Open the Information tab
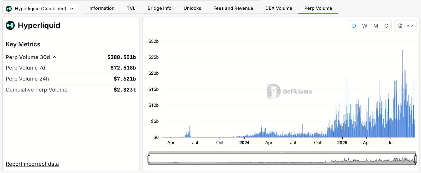 click(x=102, y=8)
